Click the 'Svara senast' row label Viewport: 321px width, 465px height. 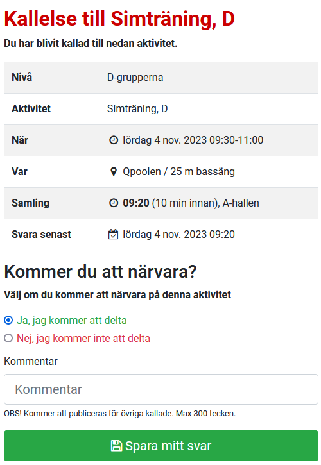41,234
